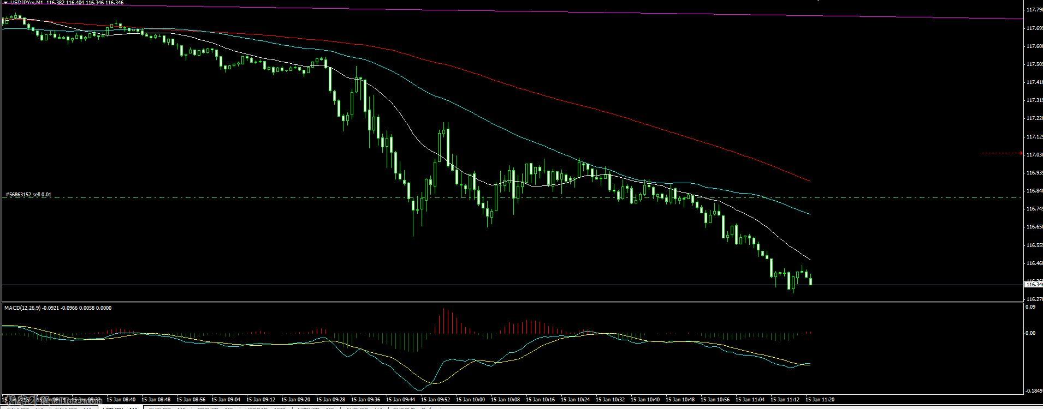Screen dimensions: 1043x409
Task: Click the current price tag 116.346 on scale
Action: click(1034, 284)
